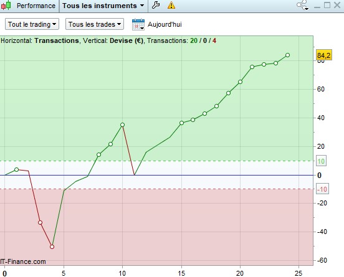Open the calendar date picker icon
344x277 pixels.
pos(138,24)
